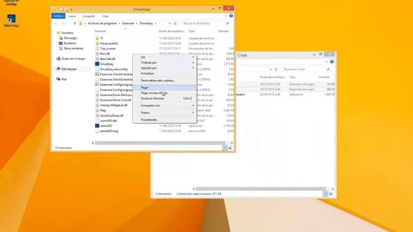Click the horizontal scrollbar in Crack window
The image size is (413, 232).
[x=261, y=189]
